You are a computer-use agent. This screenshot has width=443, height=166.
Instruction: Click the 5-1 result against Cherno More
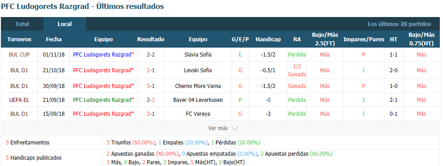tap(151, 86)
